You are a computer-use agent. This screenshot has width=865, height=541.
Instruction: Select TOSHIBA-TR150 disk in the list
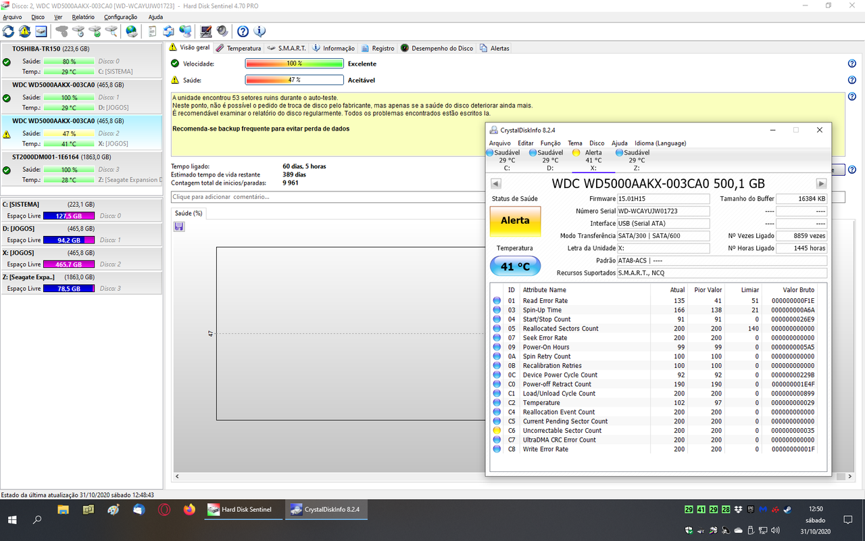(x=82, y=60)
